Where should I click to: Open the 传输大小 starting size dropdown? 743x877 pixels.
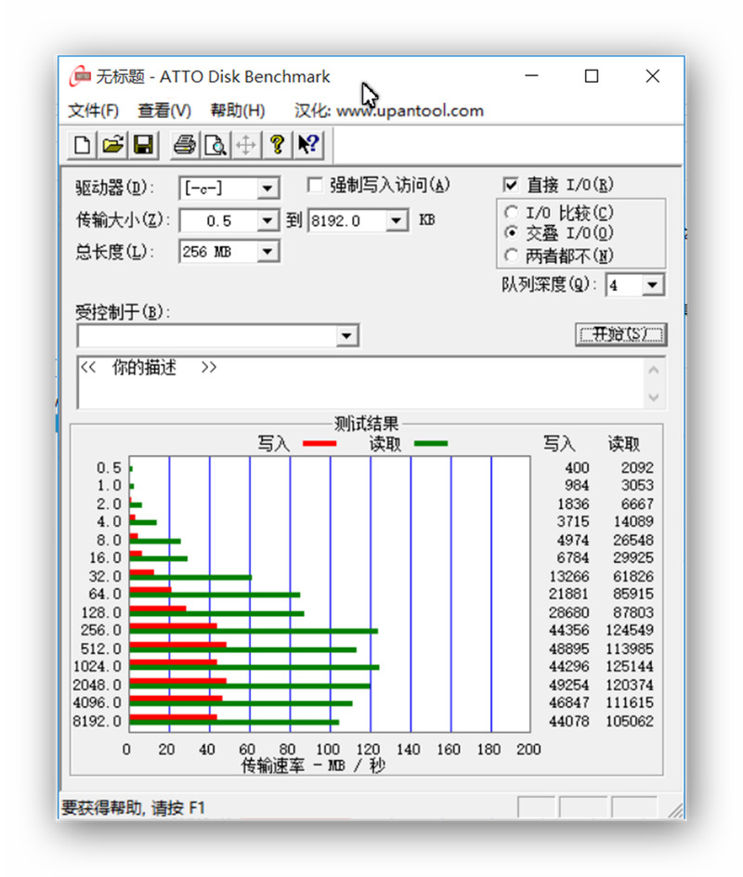click(267, 220)
